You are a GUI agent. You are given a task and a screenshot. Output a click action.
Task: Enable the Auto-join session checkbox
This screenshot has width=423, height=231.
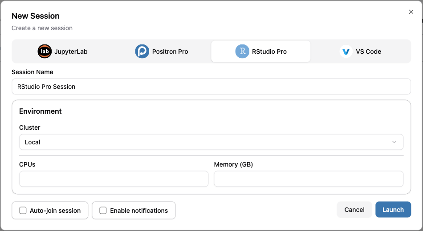click(x=23, y=211)
